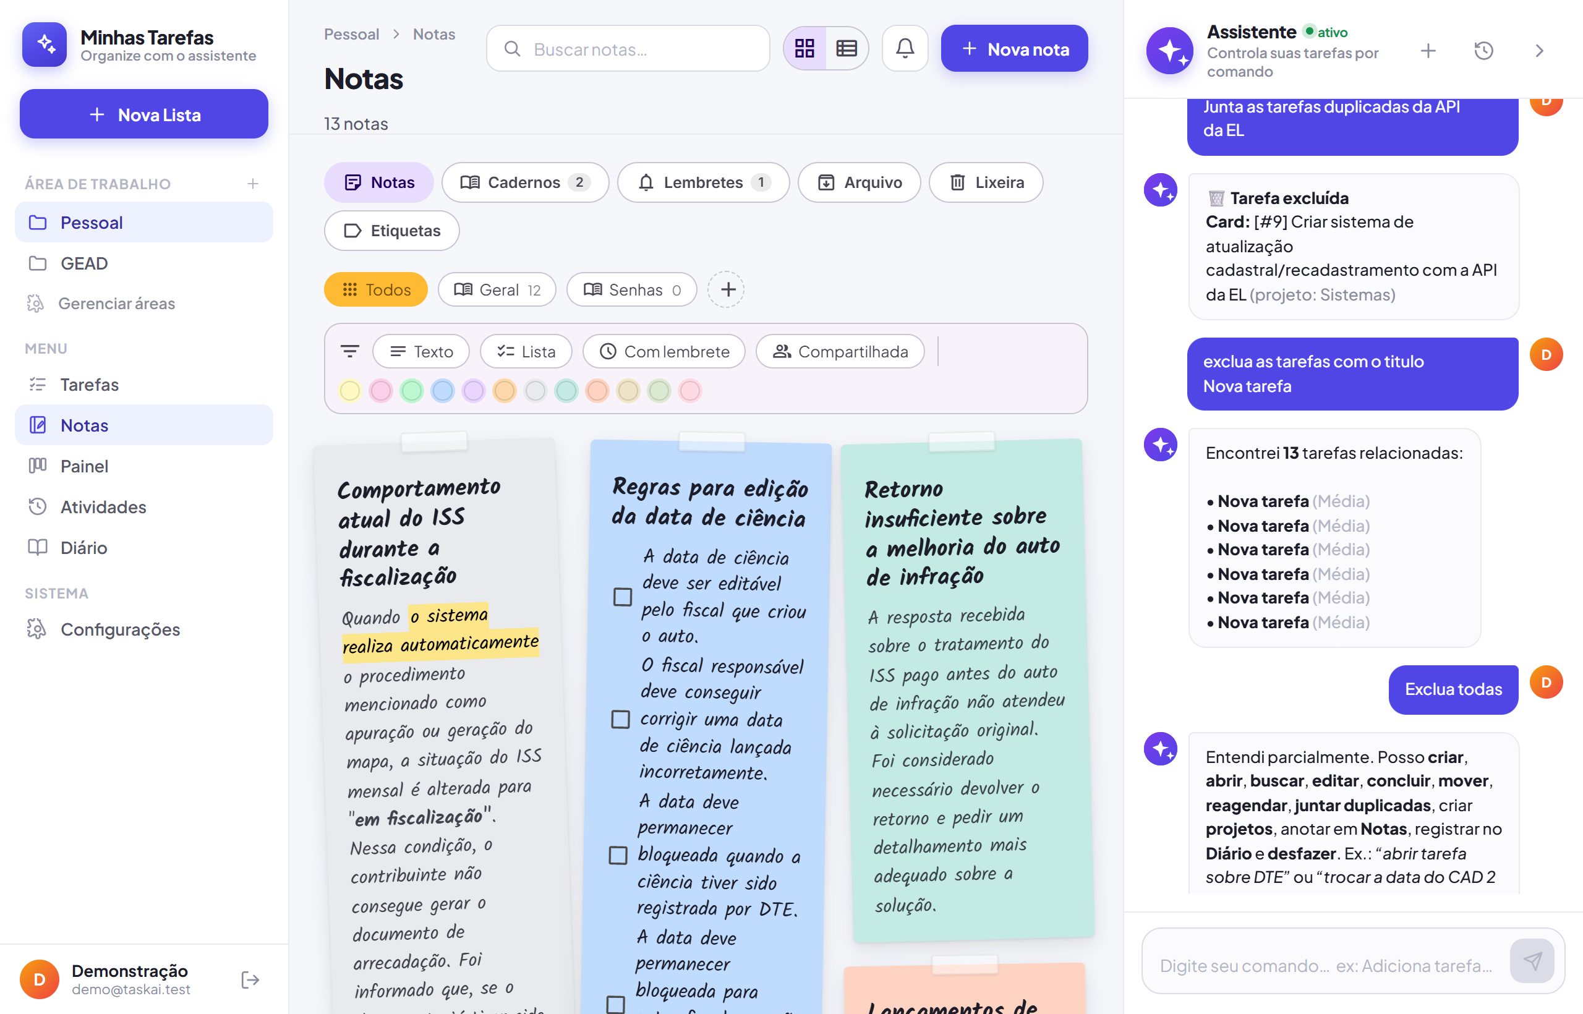Add a new notebook with dashed plus

[x=727, y=290]
